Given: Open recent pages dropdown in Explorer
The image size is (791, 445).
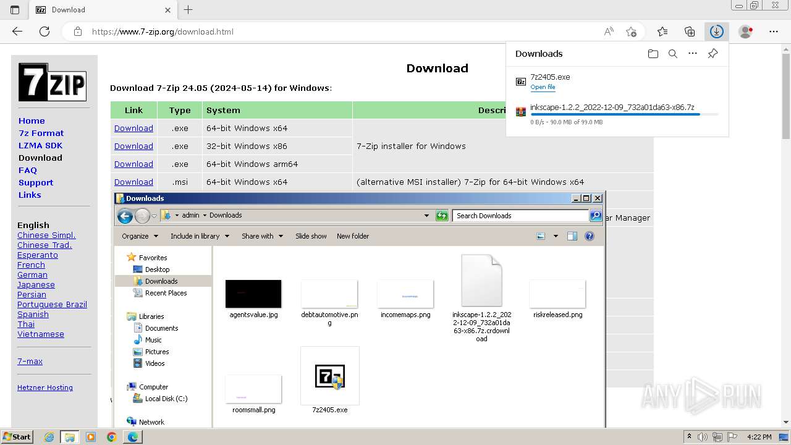Looking at the screenshot, I should (x=154, y=216).
